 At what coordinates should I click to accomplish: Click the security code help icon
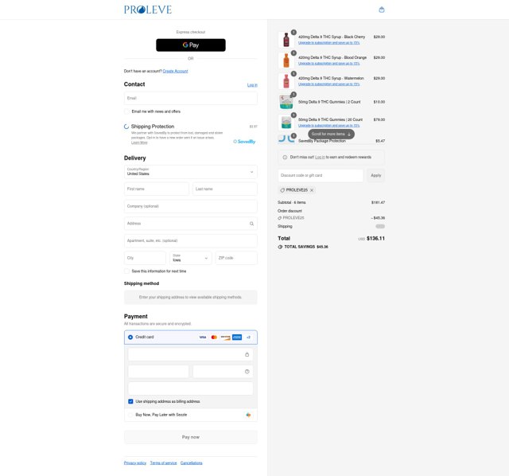pos(247,372)
